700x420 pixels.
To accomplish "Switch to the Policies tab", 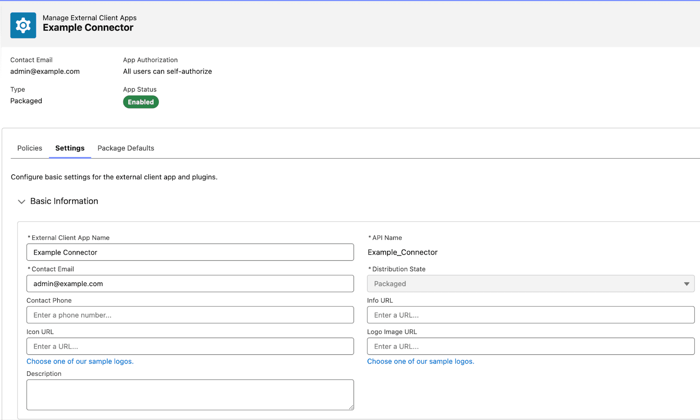I will (30, 148).
